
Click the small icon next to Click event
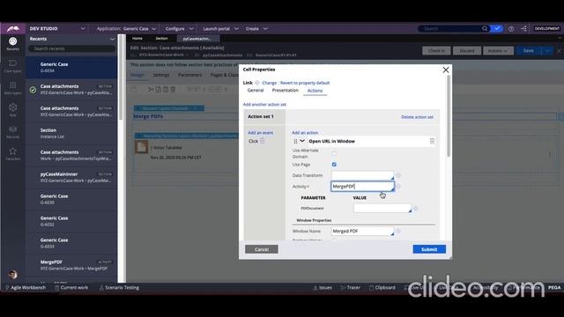(x=263, y=141)
